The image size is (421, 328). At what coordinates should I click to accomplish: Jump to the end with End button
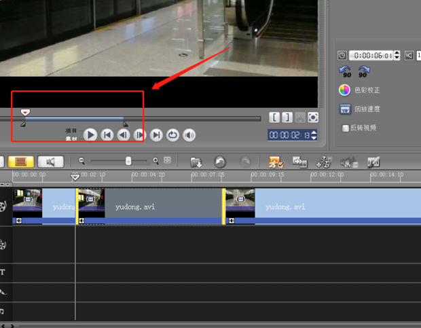click(x=156, y=135)
